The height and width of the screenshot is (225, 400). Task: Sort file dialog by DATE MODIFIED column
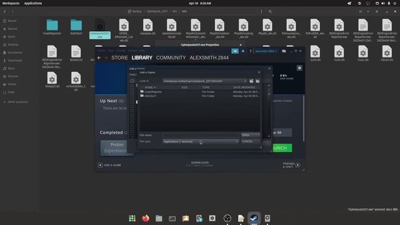pyautogui.click(x=244, y=87)
